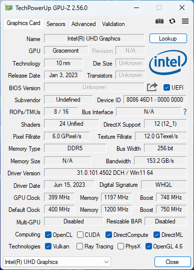Click the Bus Interface question mark icon
Image resolution: width=194 pixels, height=270 pixels.
pyautogui.click(x=185, y=112)
